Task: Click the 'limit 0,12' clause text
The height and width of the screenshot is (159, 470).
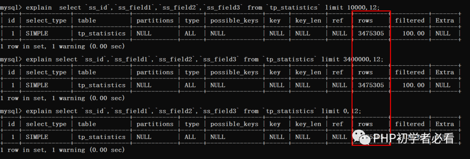Action: [342, 111]
